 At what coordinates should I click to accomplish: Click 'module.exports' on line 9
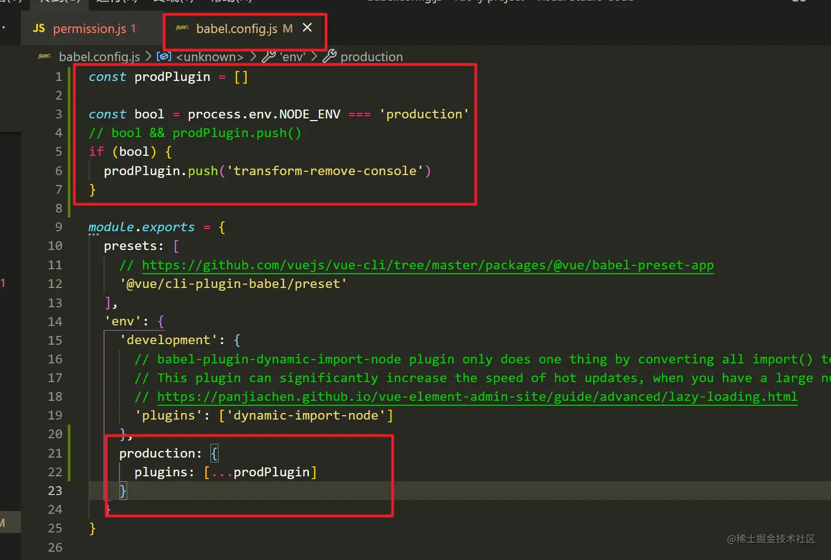(142, 227)
